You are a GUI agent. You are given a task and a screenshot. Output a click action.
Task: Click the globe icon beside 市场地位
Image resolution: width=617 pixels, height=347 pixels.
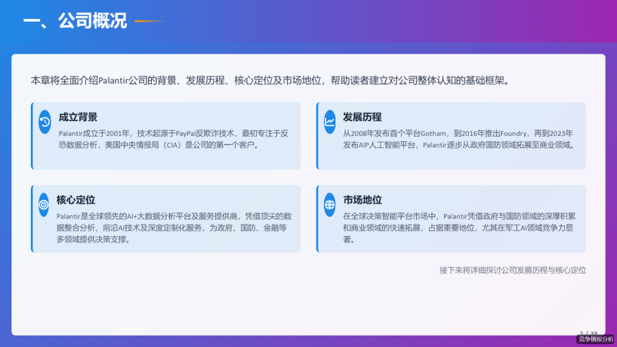(330, 205)
